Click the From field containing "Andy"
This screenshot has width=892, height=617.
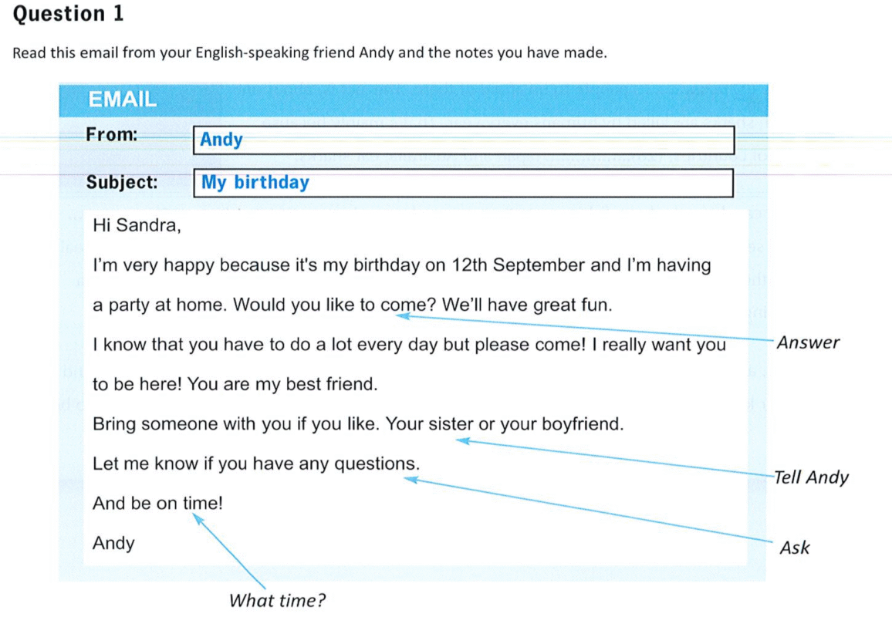(x=463, y=140)
